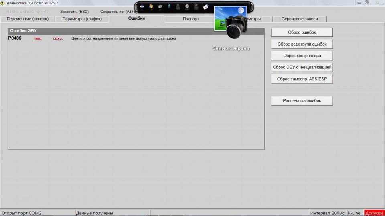
Task: Click Сброс всех групп ошибок button
Action: (302, 44)
